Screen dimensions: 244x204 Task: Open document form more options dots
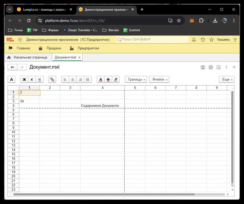[x=226, y=67]
